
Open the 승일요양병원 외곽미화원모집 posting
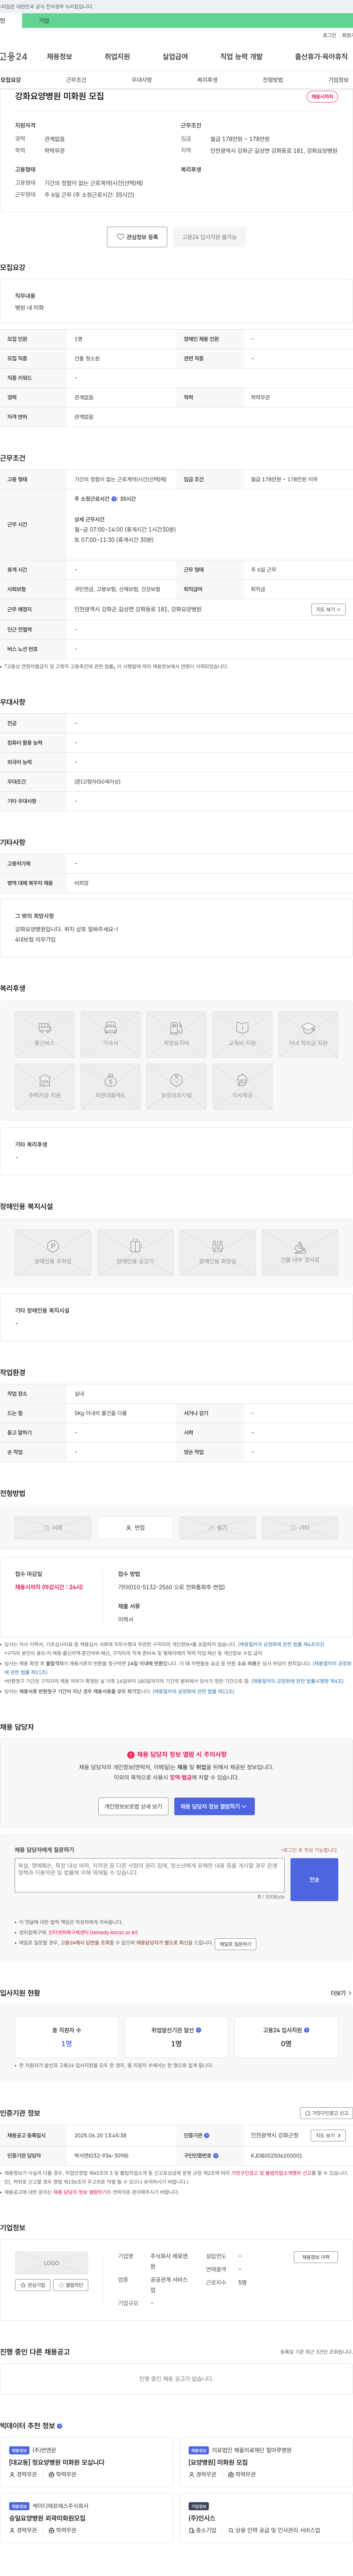pyautogui.click(x=47, y=2518)
